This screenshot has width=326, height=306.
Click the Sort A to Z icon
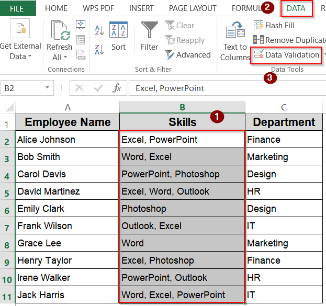[x=99, y=30]
